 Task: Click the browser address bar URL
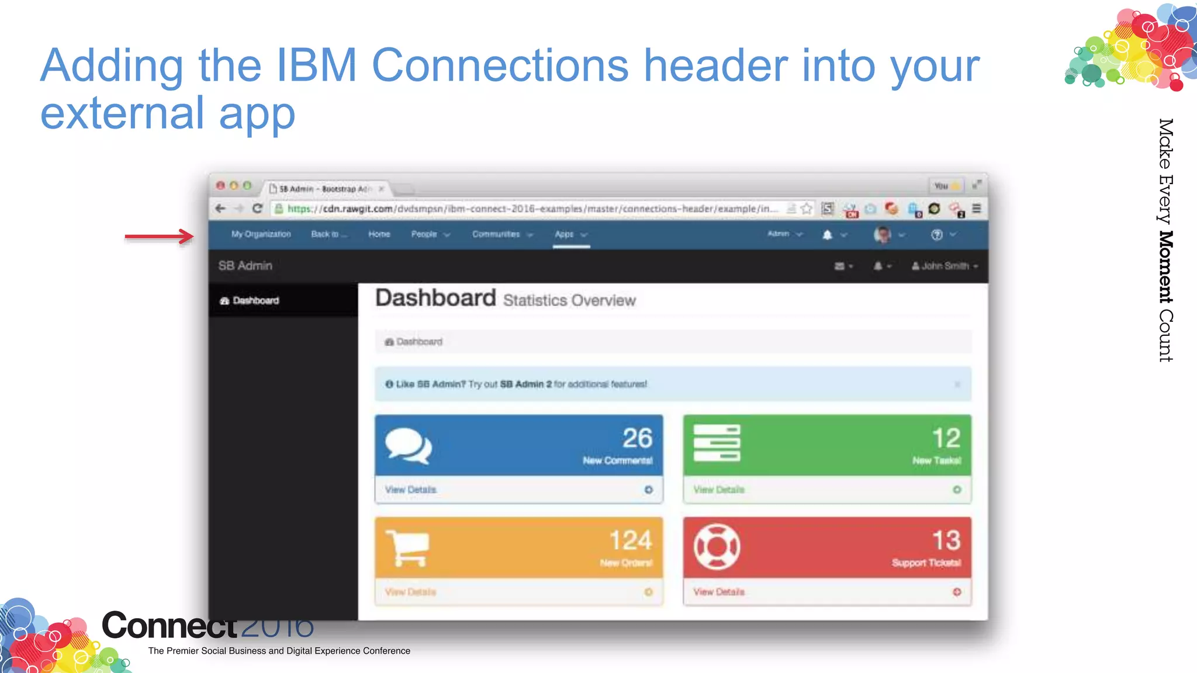(532, 209)
